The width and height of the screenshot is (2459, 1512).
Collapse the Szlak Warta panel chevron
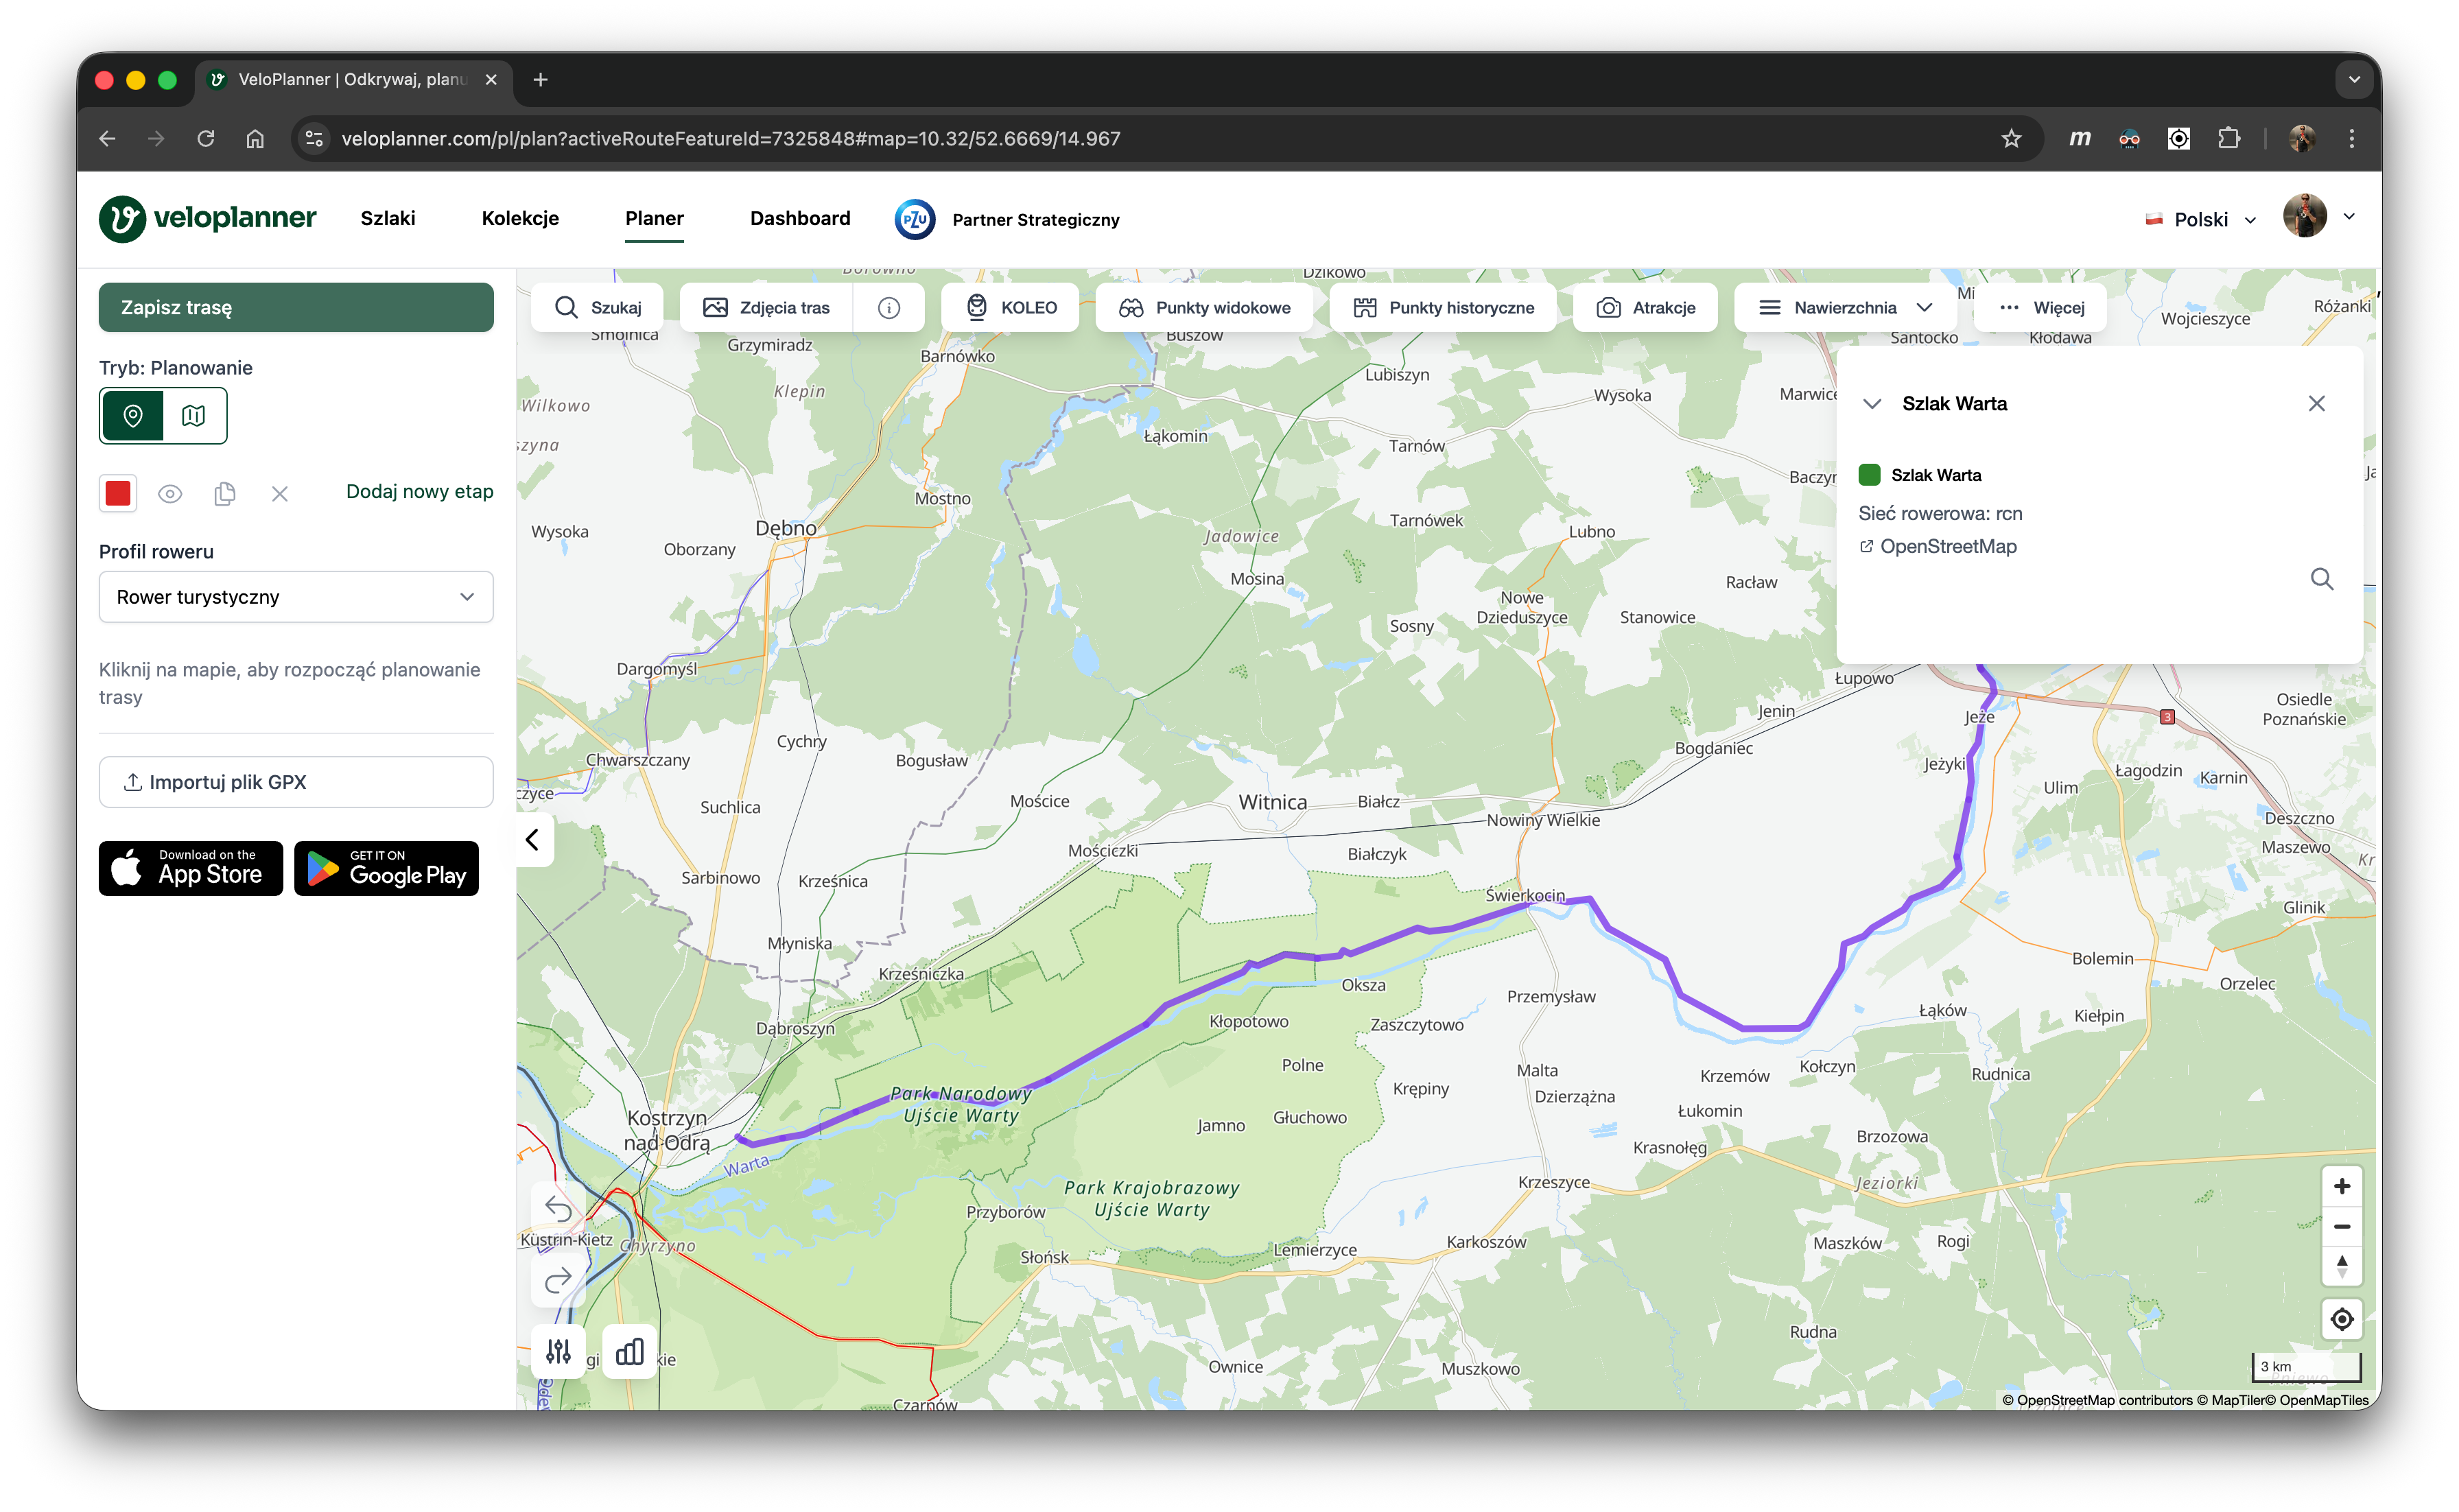[1872, 404]
